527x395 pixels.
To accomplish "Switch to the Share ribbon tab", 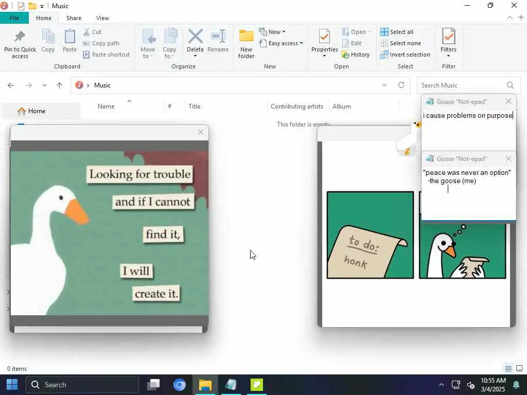I will click(x=74, y=18).
